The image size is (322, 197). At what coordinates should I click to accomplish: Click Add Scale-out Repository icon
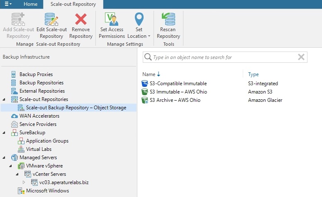click(x=18, y=20)
